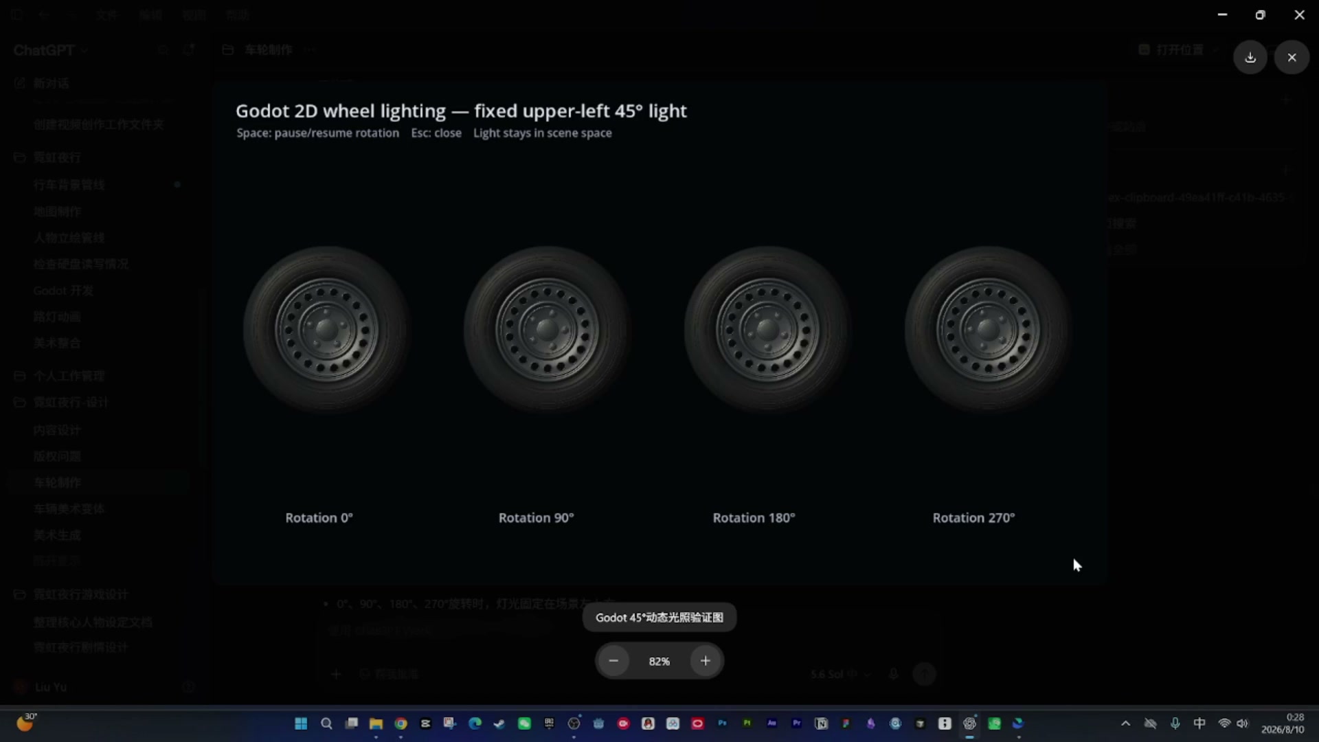1319x742 pixels.
Task: Open Substance Painter (Pt) from the taskbar
Action: coord(747,723)
